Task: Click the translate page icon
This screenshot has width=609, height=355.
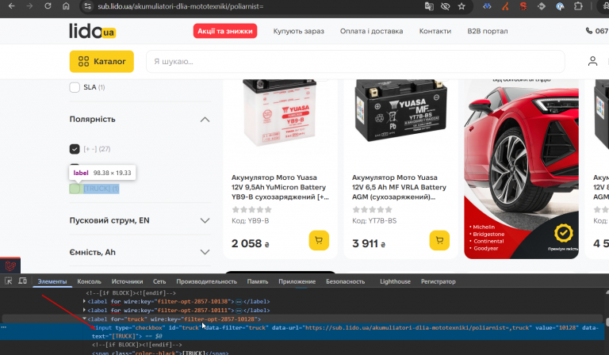Action: (x=429, y=6)
